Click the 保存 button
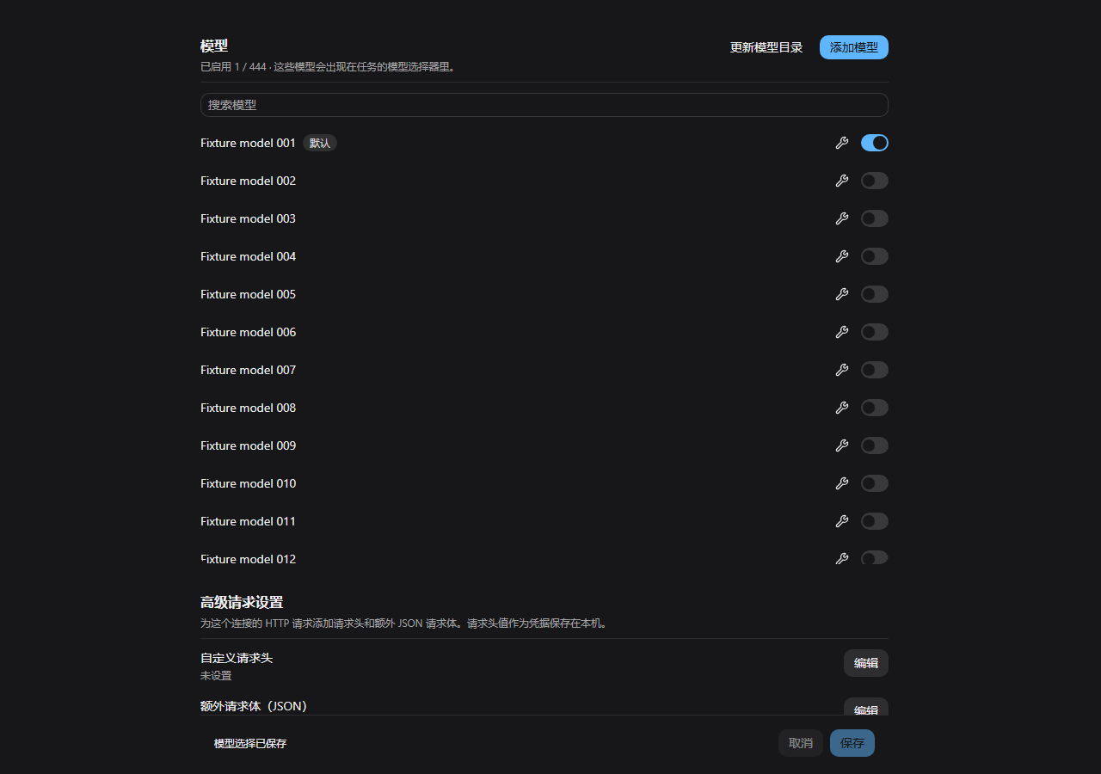 852,743
